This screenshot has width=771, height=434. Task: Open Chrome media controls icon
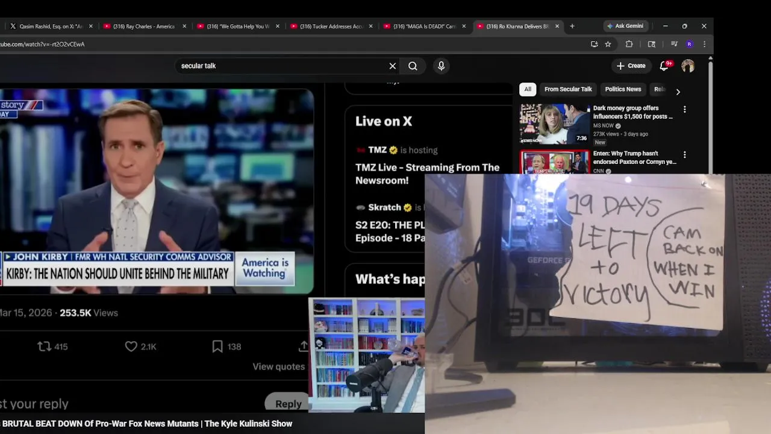pyautogui.click(x=674, y=44)
